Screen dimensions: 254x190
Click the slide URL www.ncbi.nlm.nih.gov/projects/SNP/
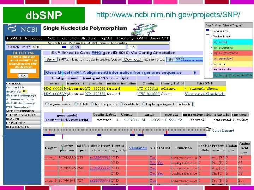click(168, 15)
